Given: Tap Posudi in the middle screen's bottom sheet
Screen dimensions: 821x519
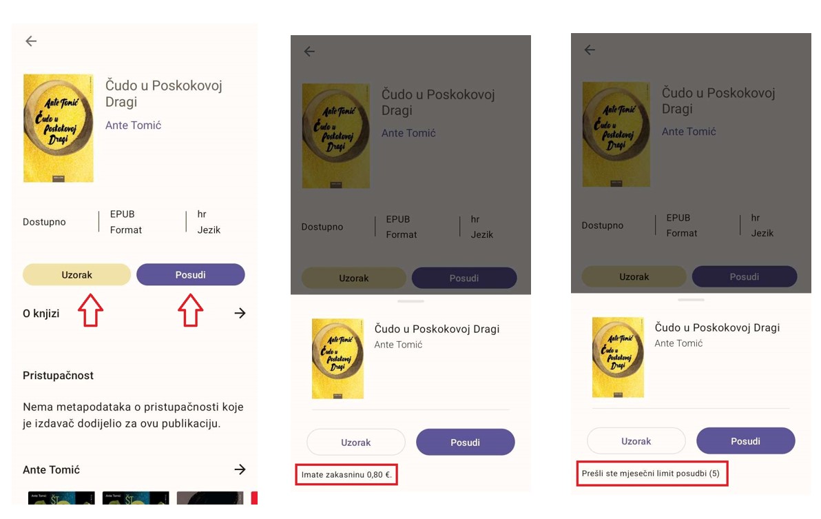Looking at the screenshot, I should click(x=465, y=442).
